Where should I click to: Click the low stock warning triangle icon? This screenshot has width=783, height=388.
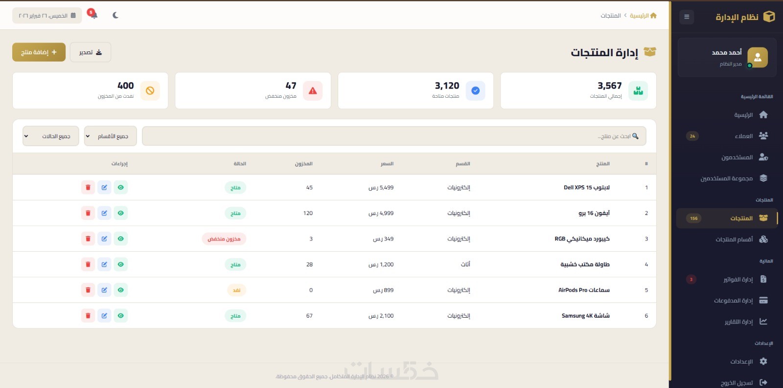pos(313,90)
